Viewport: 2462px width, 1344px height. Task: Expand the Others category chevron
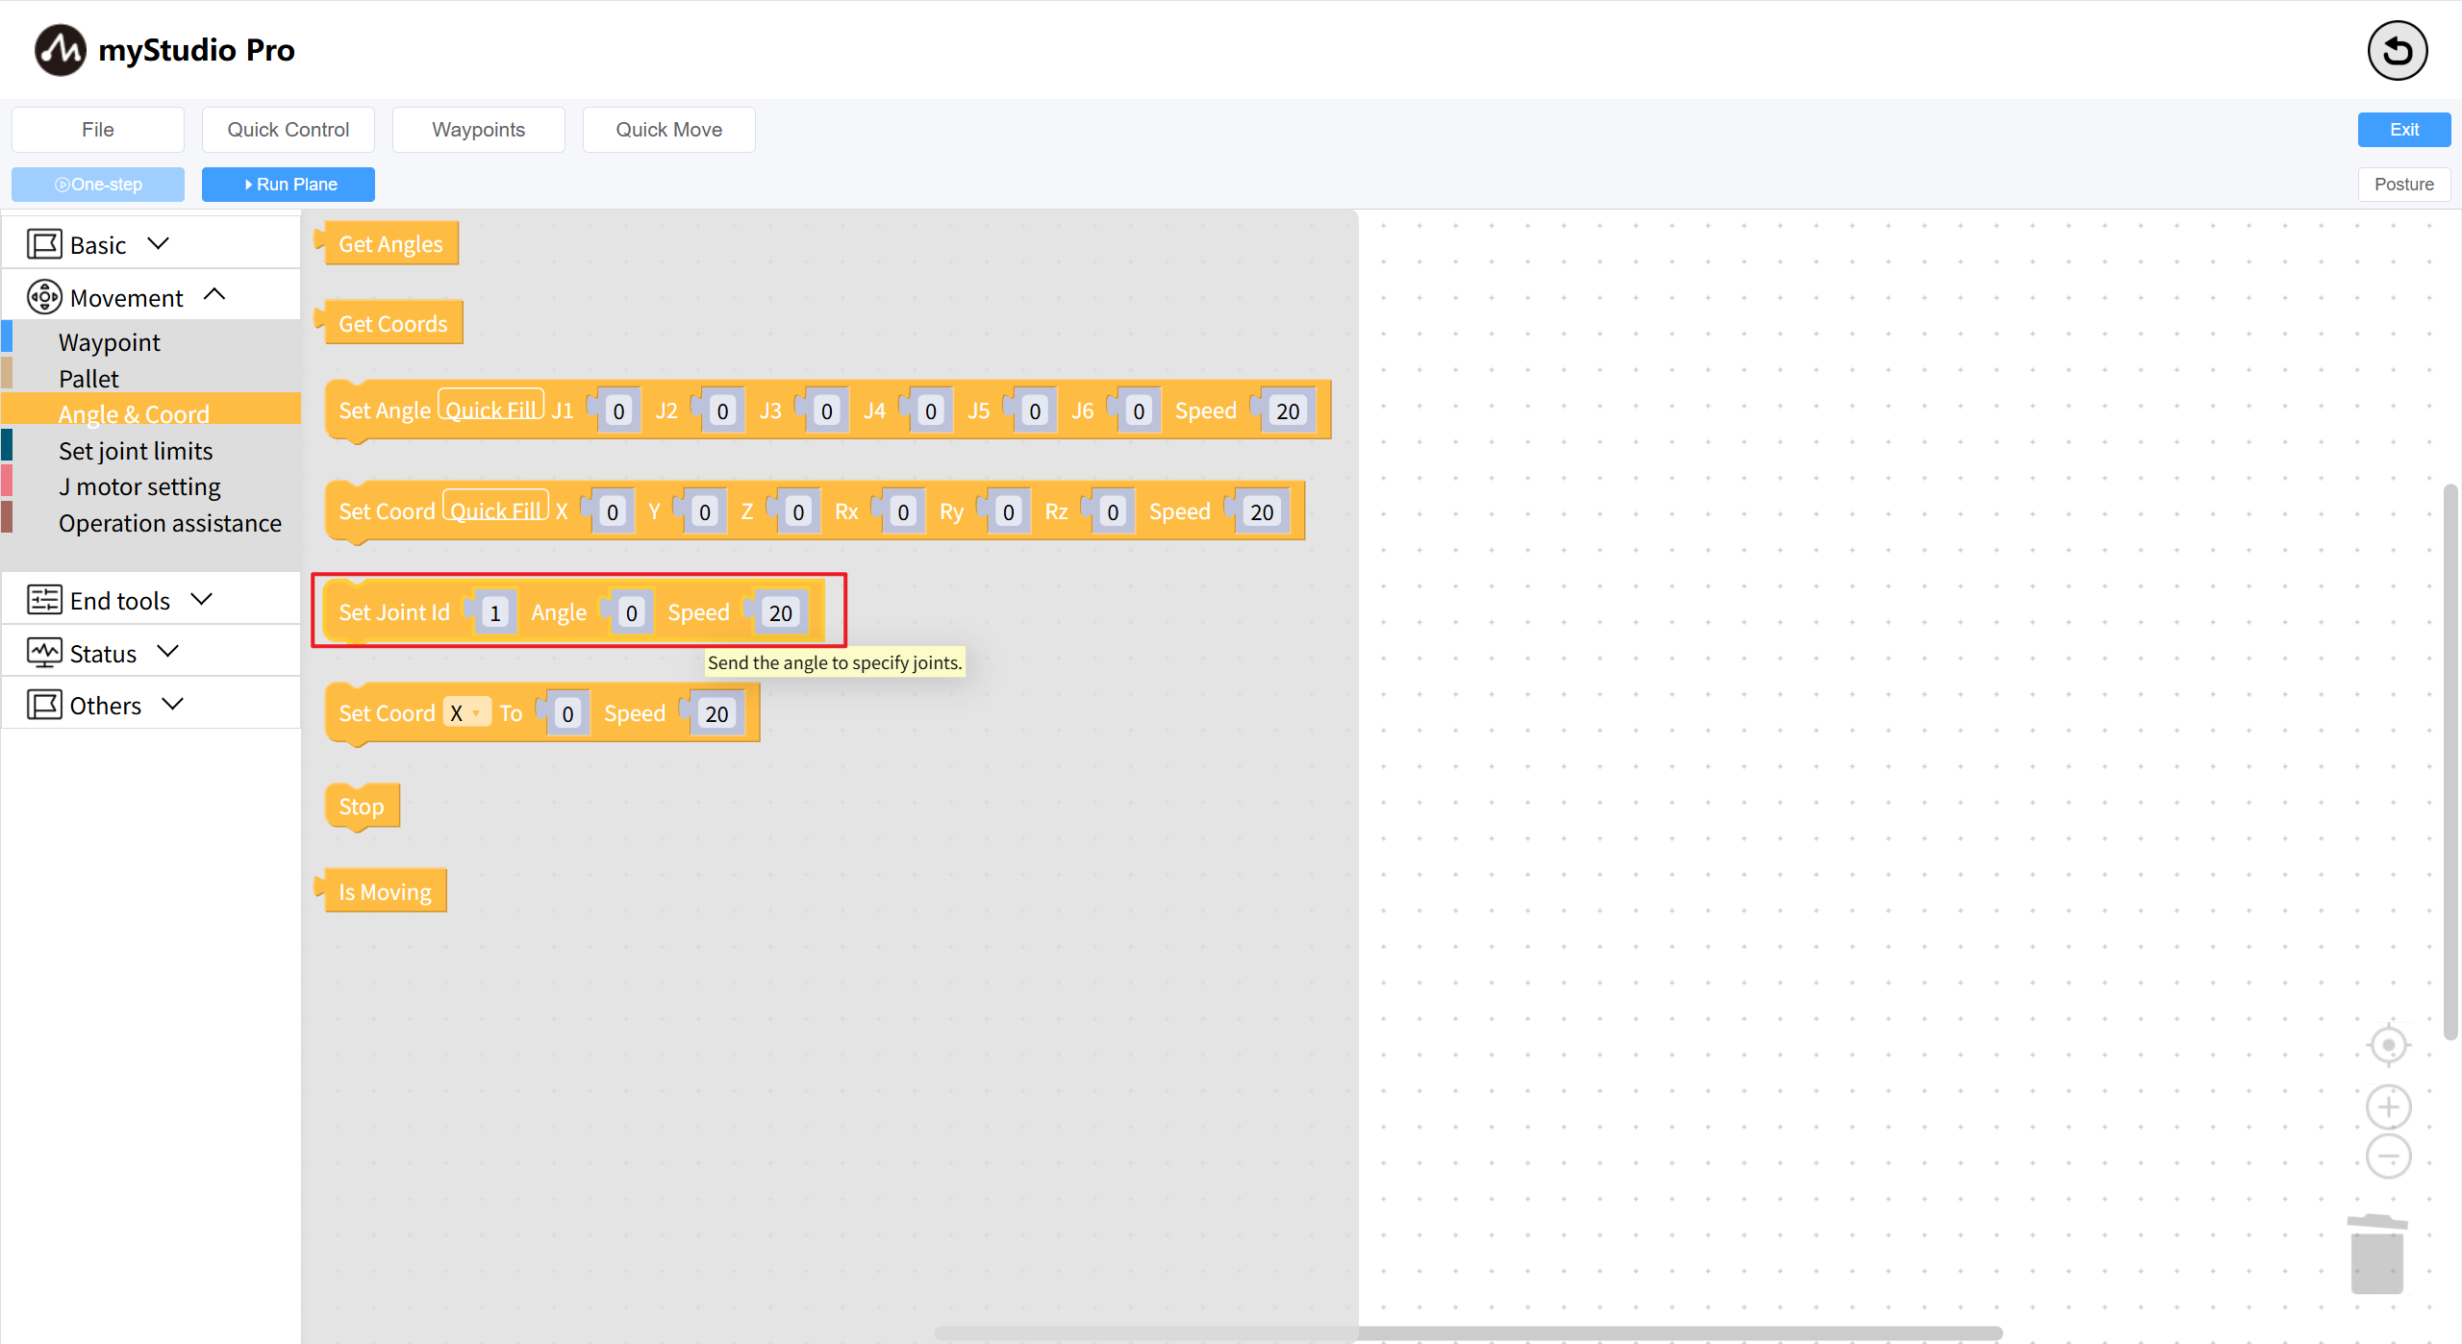pyautogui.click(x=173, y=704)
